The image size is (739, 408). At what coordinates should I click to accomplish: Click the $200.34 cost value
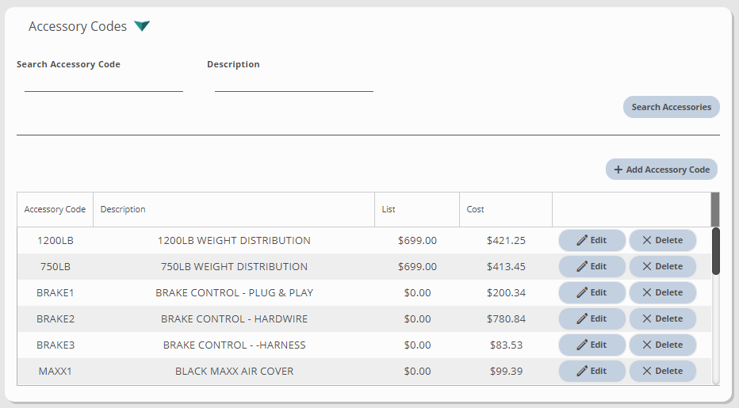tap(506, 292)
